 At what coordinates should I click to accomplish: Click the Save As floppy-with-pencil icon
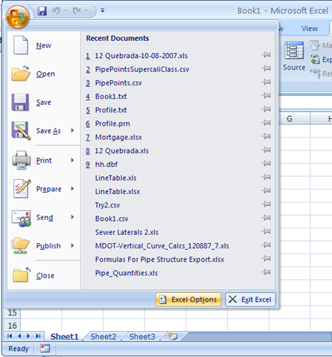pos(21,131)
